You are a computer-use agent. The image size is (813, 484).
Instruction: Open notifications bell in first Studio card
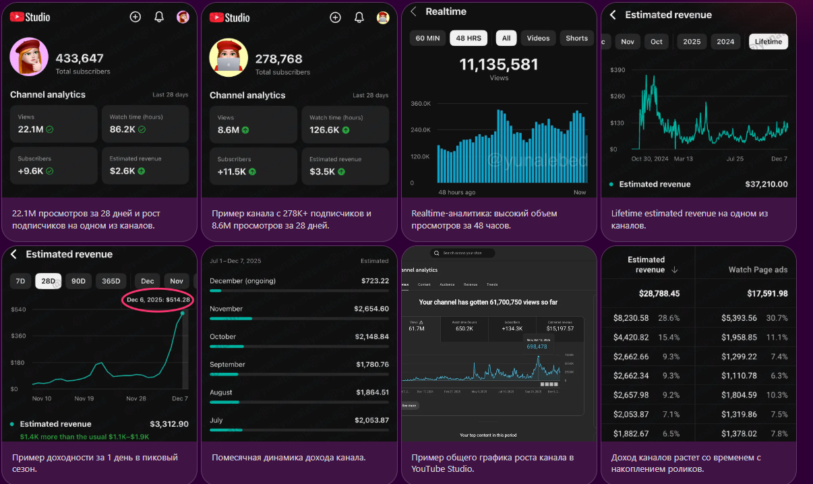tap(159, 17)
